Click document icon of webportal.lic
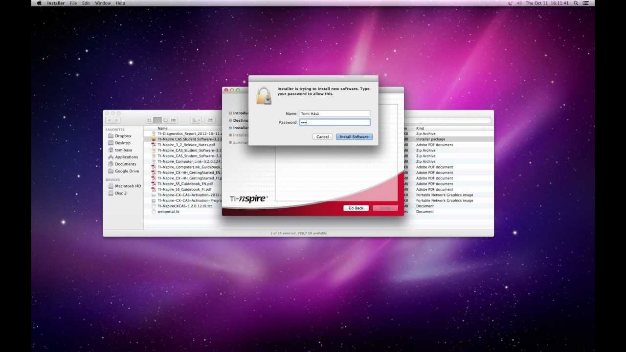This screenshot has width=626, height=352. click(x=154, y=212)
